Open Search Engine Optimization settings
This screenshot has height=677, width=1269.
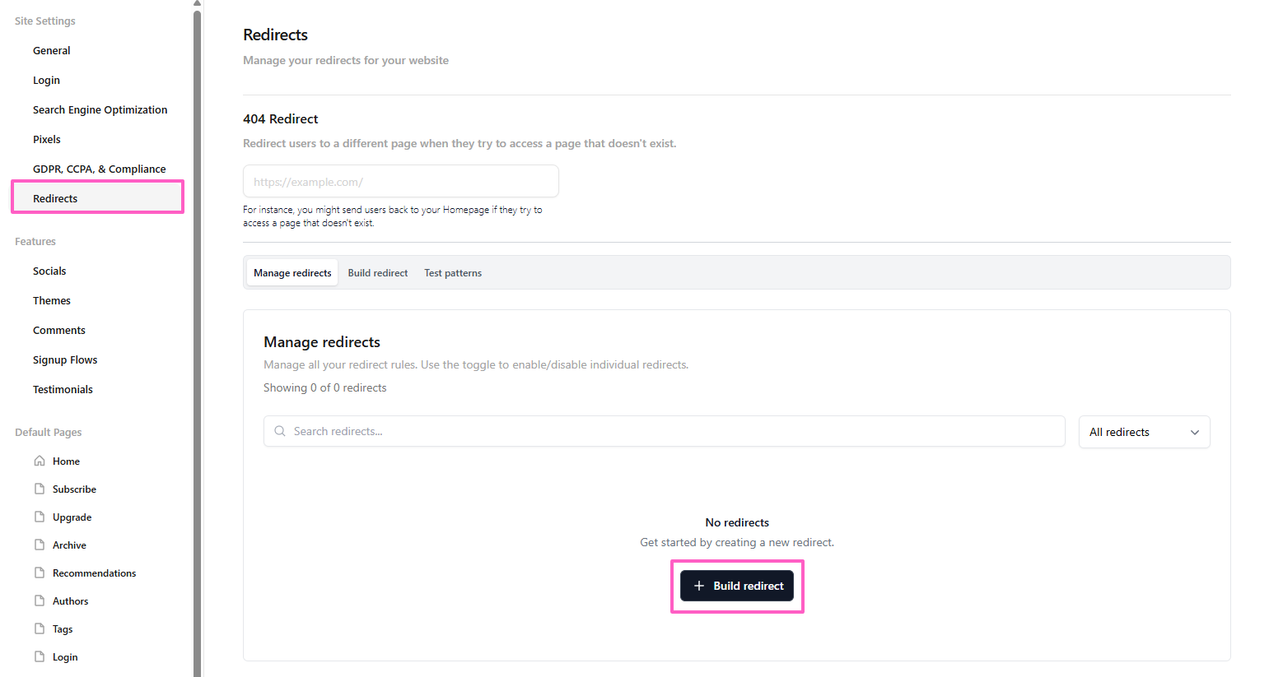point(100,109)
